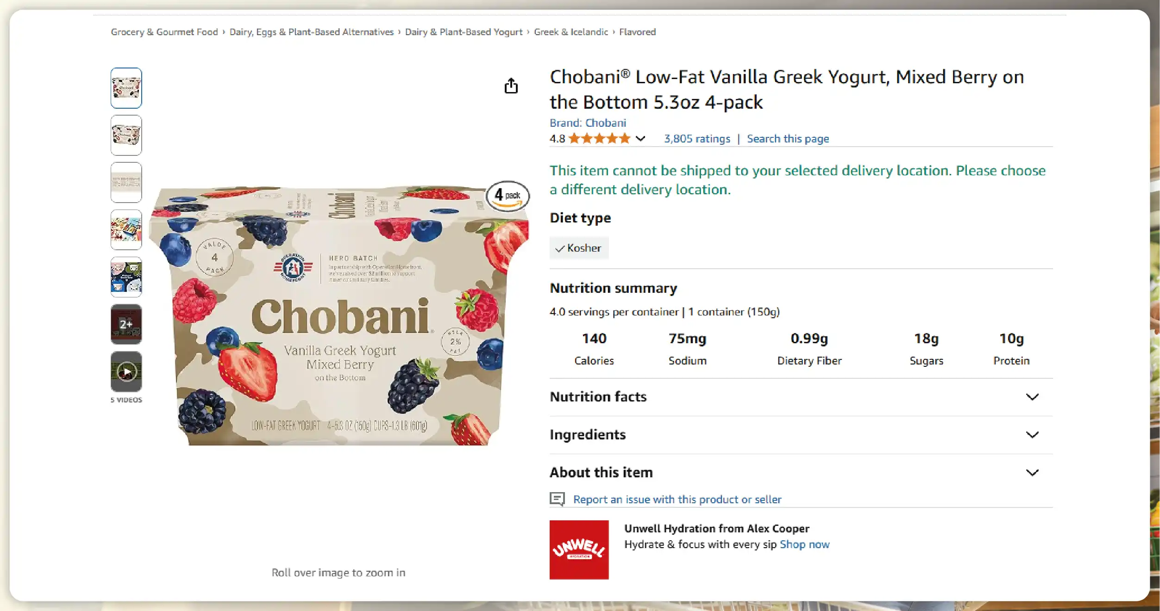Expand the Nutrition facts section
Viewport: 1160px width, 611px height.
1032,397
